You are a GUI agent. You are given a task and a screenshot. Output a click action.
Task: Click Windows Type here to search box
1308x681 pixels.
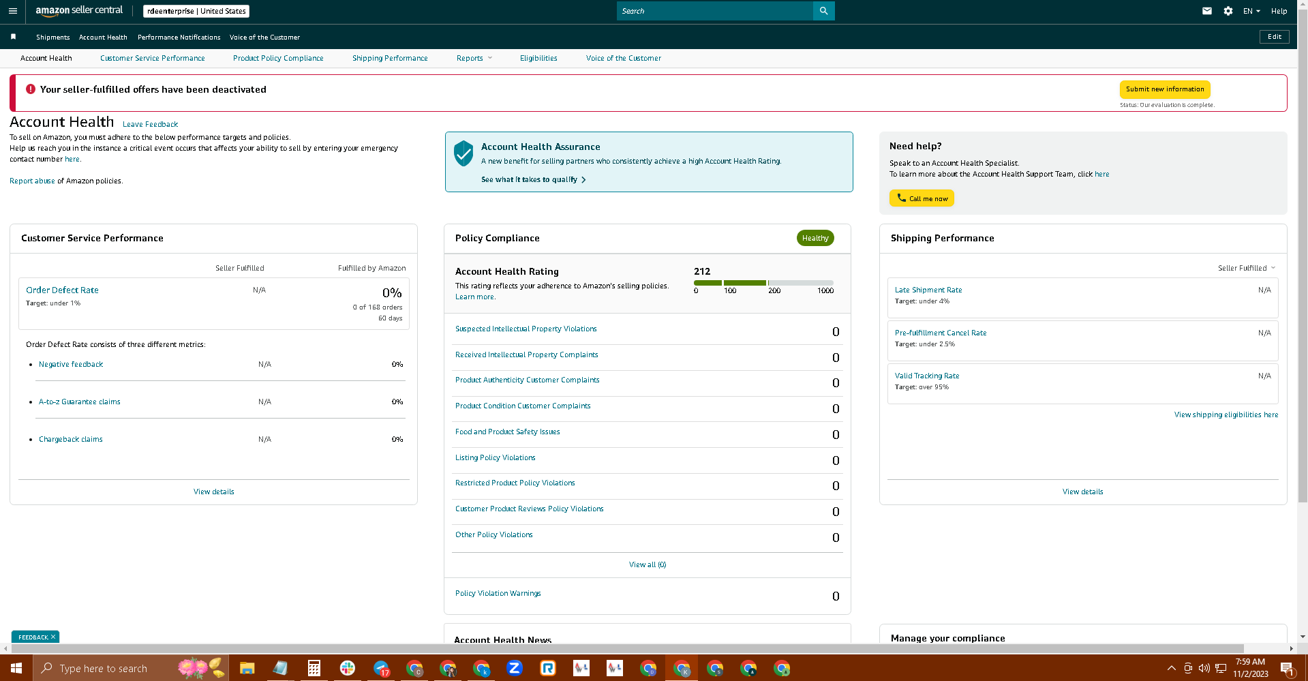pos(131,668)
